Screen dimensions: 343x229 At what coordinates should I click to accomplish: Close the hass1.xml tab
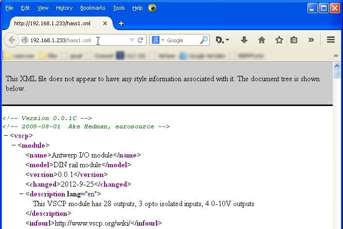pyautogui.click(x=105, y=23)
